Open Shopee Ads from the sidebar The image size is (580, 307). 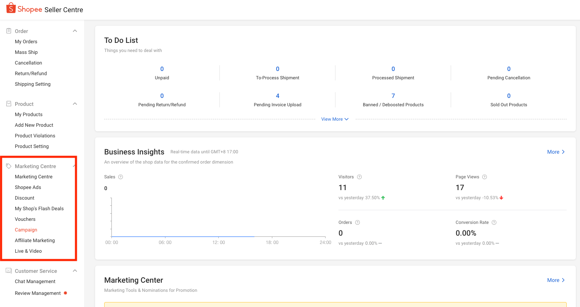tap(28, 187)
